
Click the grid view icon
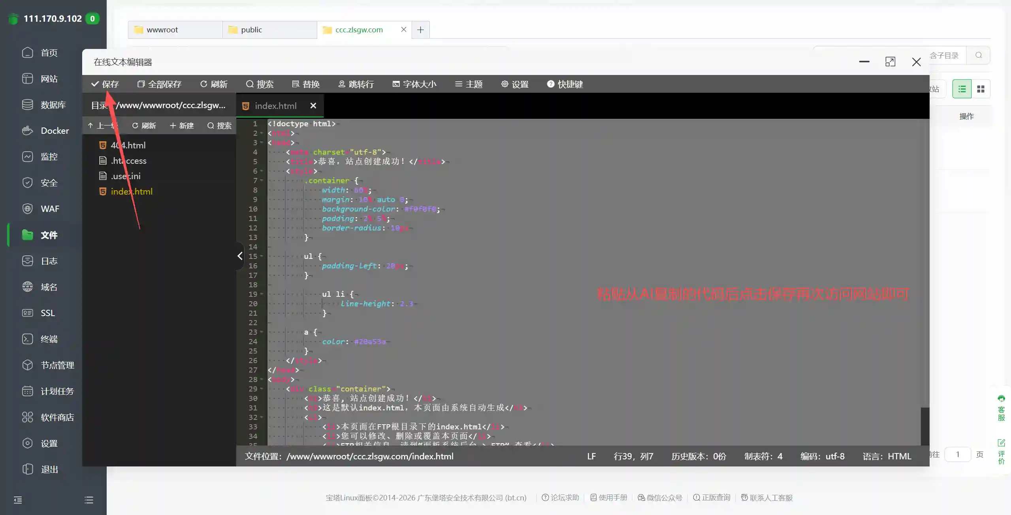tap(981, 89)
